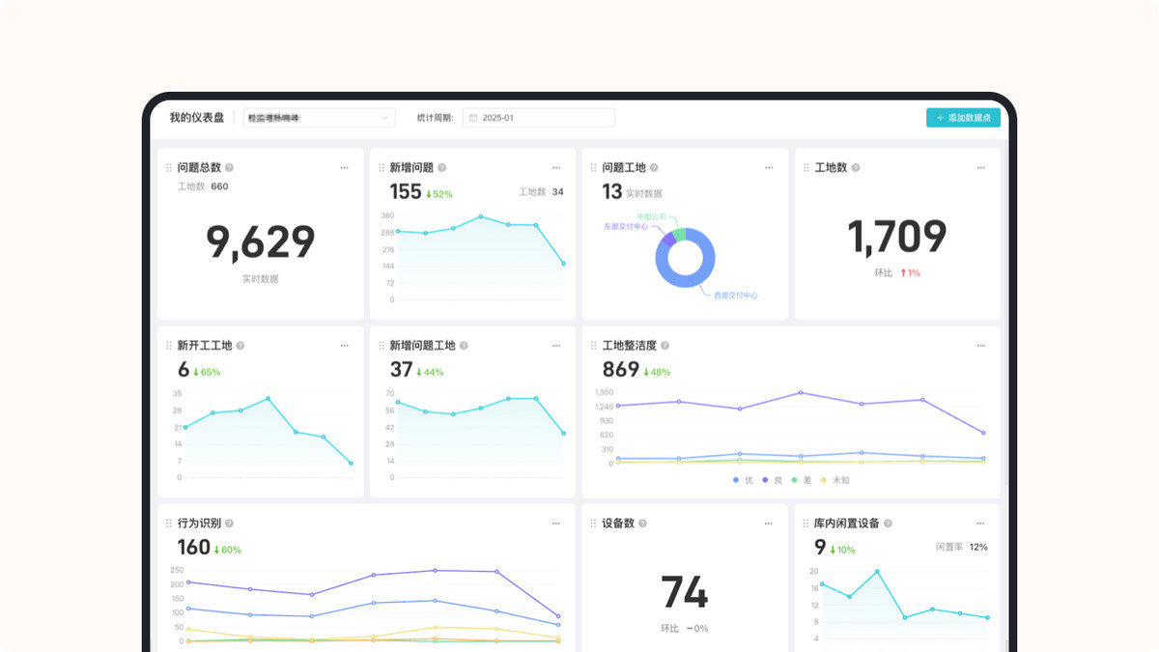Click 工地数 660 in 问题总数 card
The image size is (1159, 652).
point(203,186)
